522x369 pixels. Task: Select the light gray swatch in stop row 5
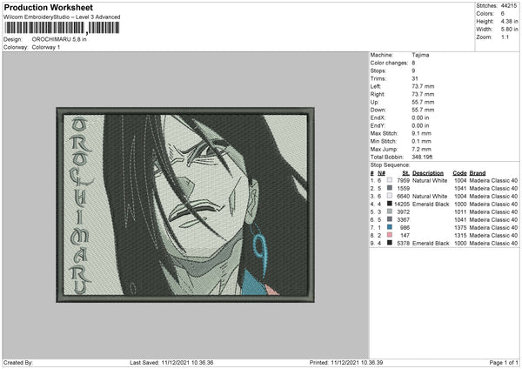[389, 211]
